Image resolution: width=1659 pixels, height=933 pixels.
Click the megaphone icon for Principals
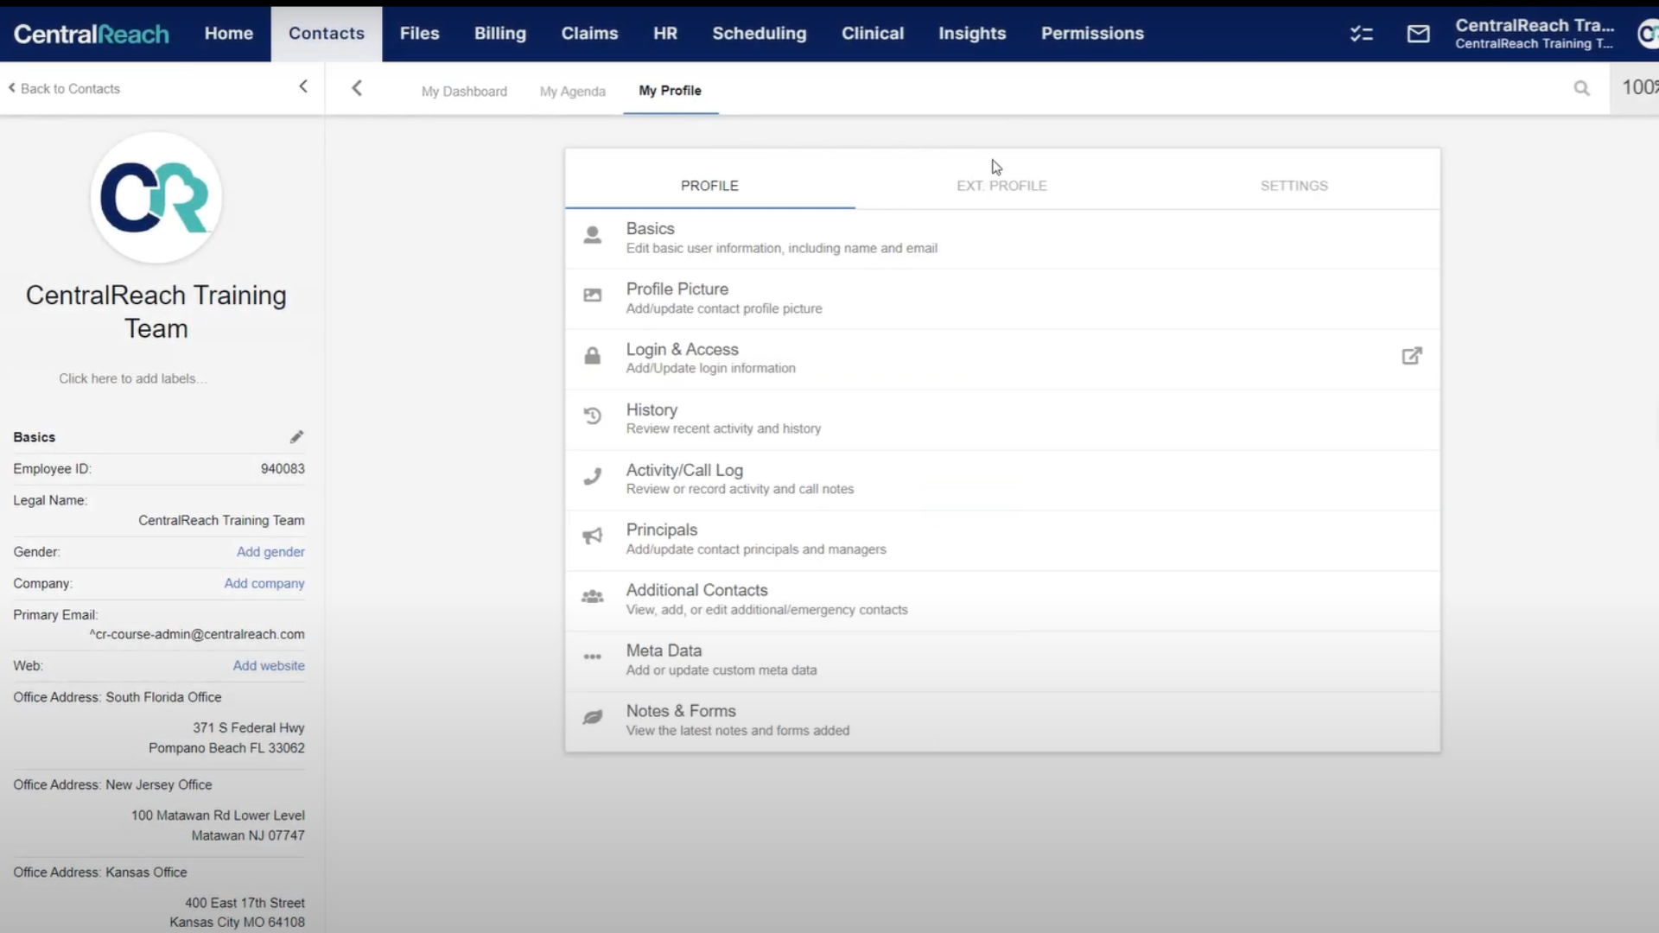click(x=592, y=536)
